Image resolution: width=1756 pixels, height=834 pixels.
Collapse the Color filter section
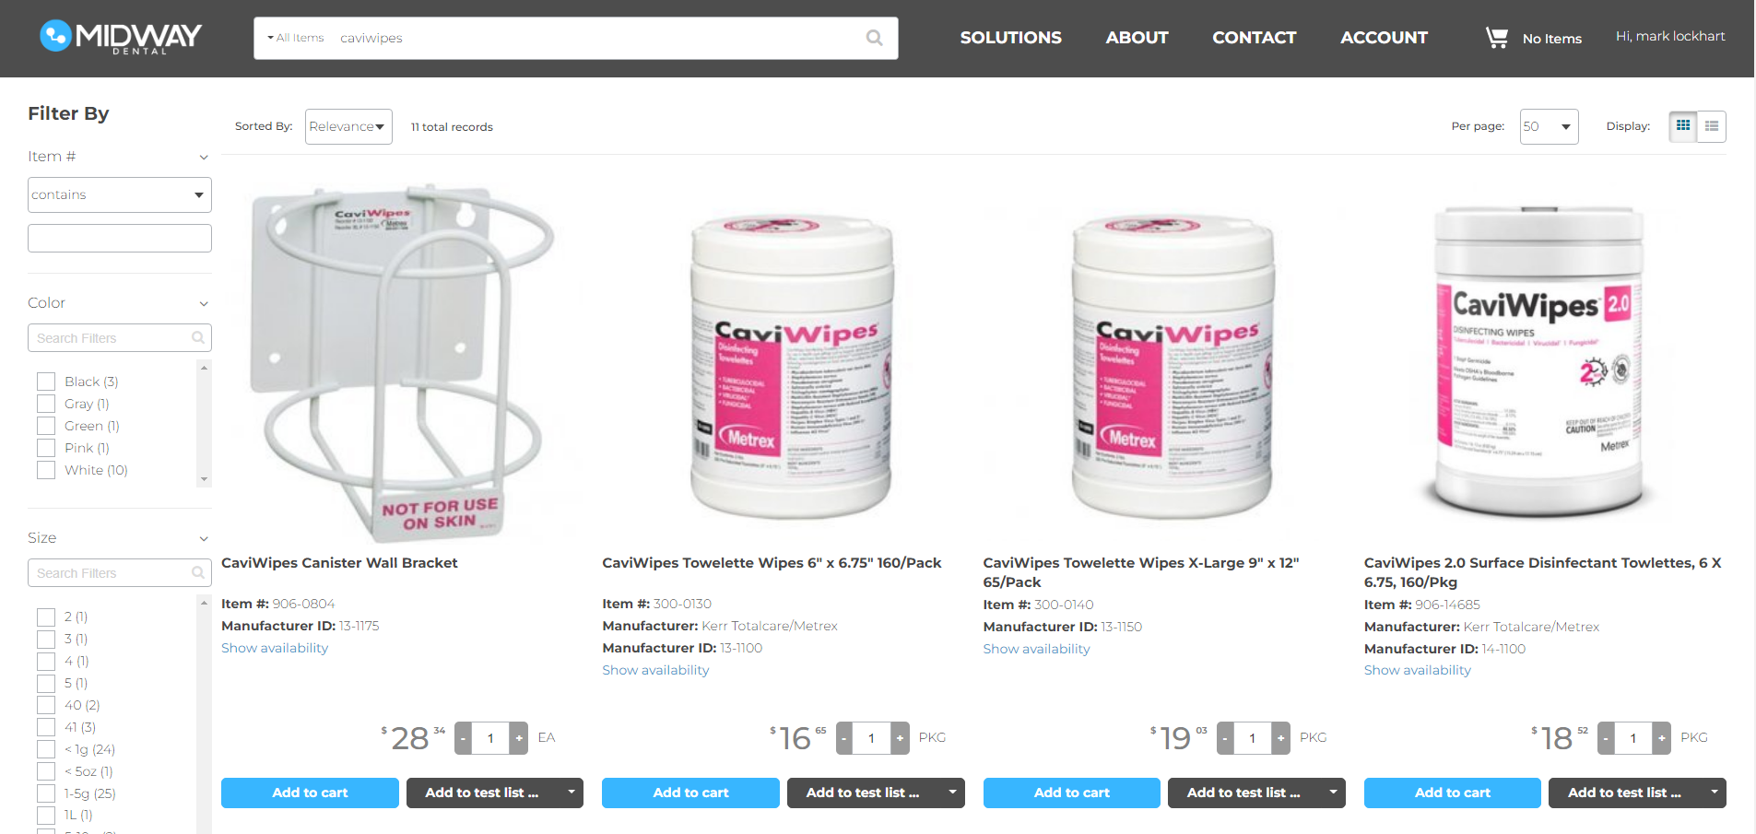[x=204, y=303]
